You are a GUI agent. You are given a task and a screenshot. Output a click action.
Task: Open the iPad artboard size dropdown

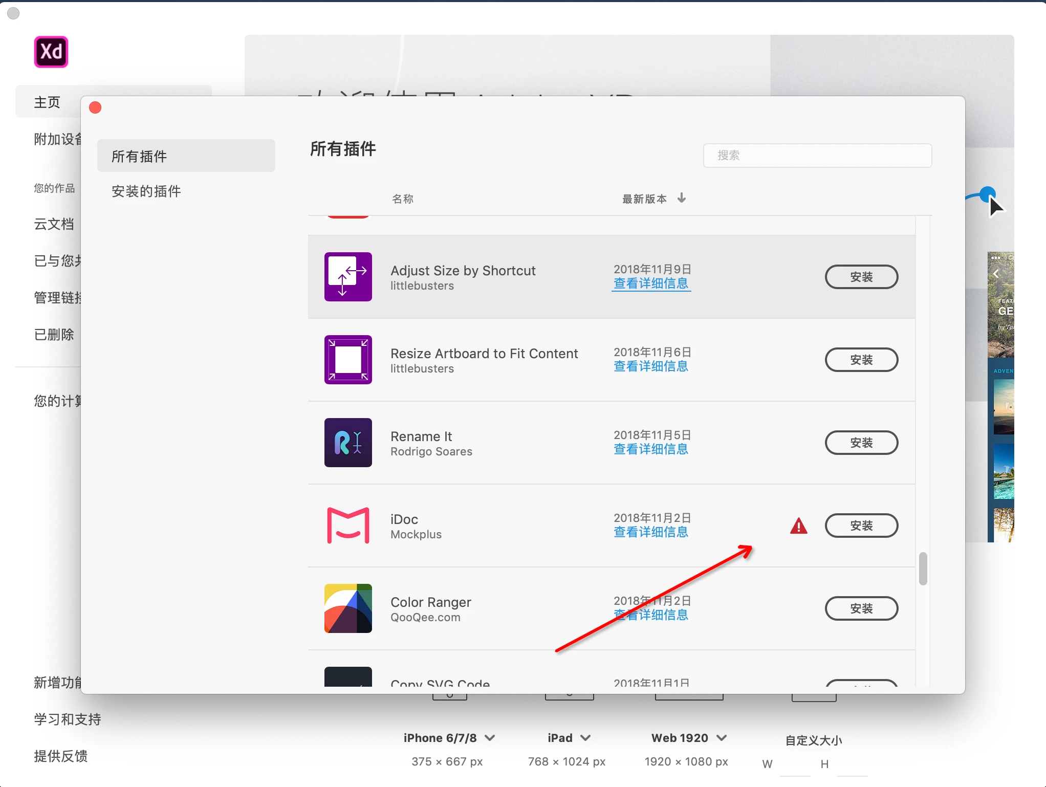(585, 738)
